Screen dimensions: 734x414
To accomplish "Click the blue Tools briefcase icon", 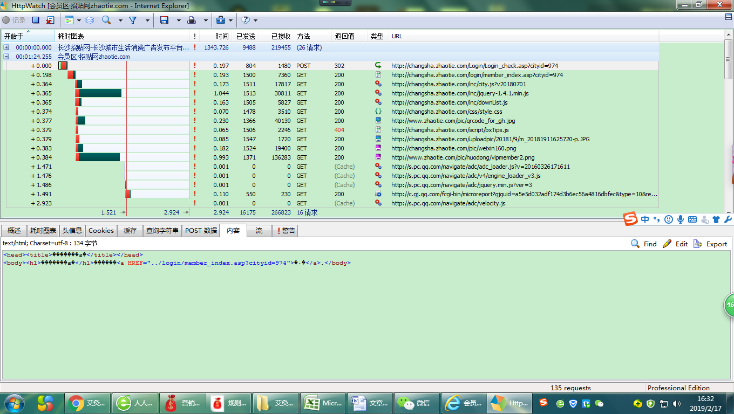I will (220, 20).
